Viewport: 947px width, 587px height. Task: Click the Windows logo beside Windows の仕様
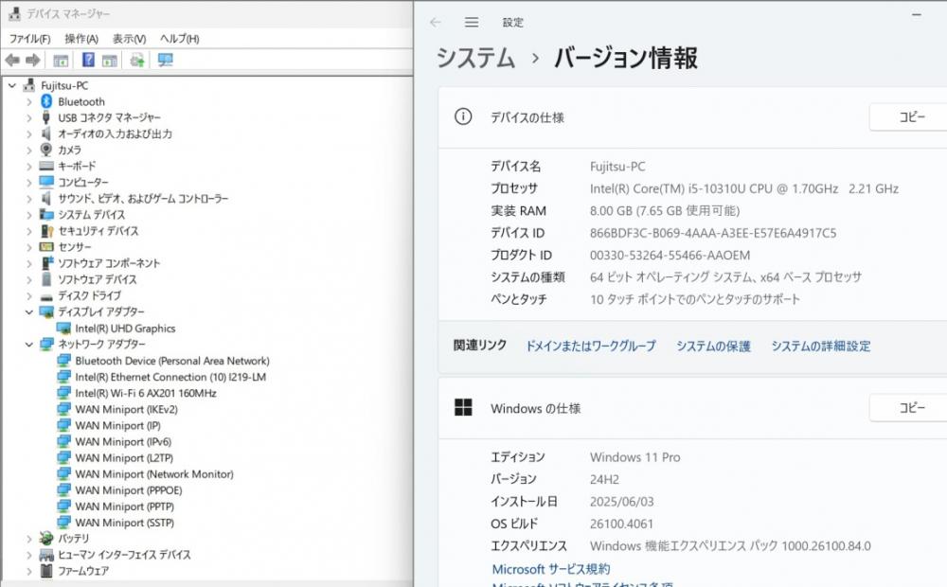click(x=463, y=408)
